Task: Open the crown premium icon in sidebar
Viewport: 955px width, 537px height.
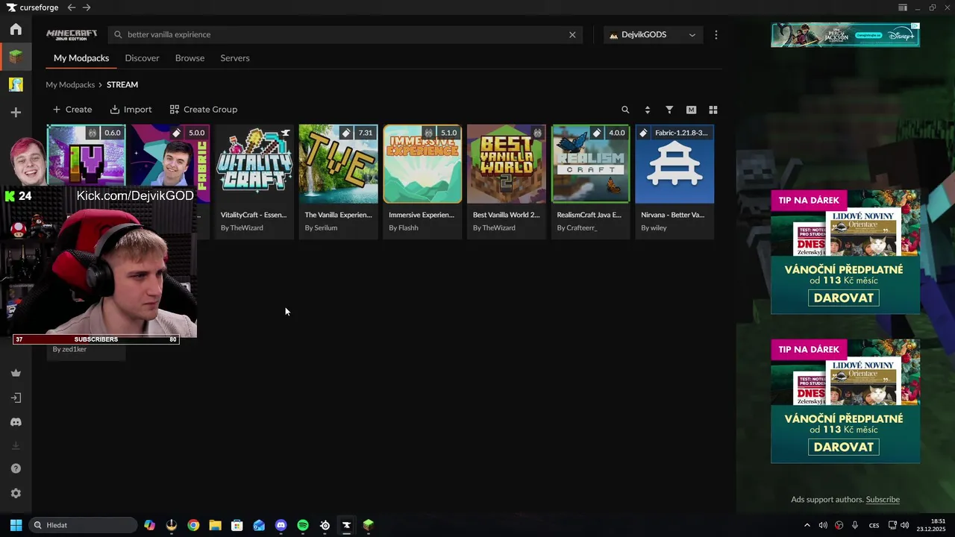Action: [16, 373]
